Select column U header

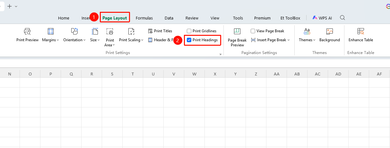coord(153,74)
